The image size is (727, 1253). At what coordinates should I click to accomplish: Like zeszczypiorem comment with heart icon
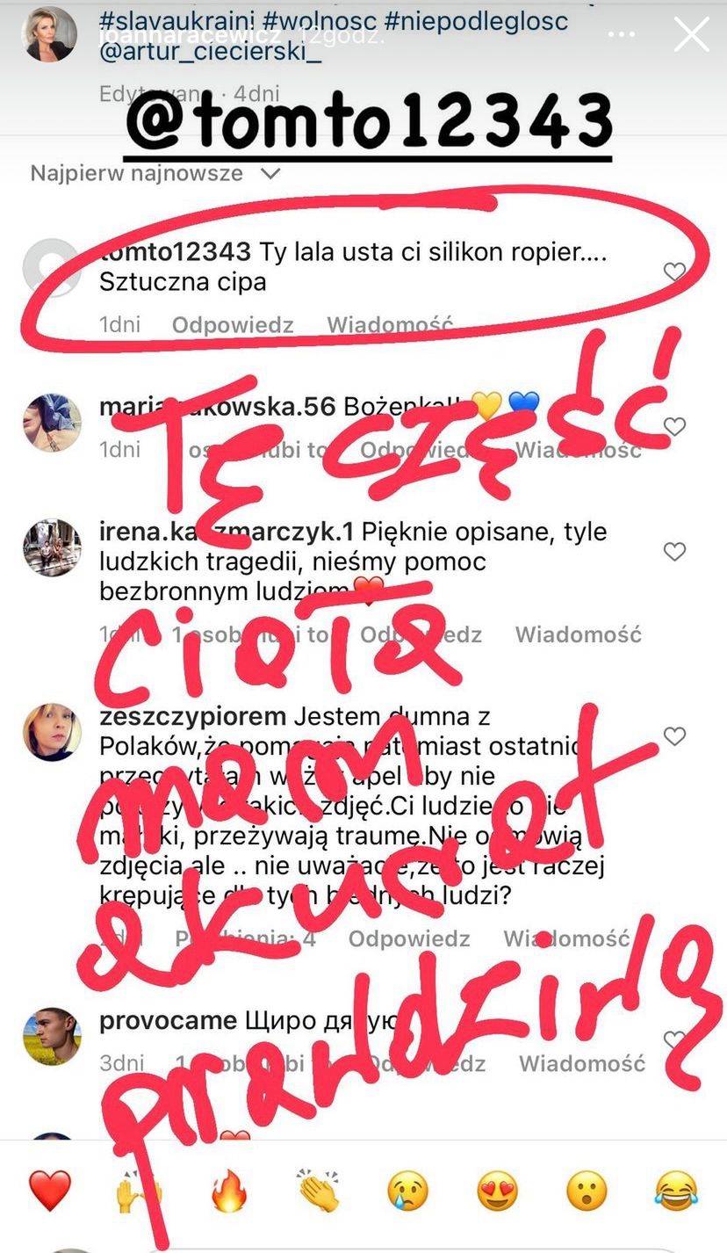point(674,736)
